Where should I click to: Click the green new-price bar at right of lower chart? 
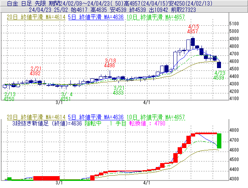219,141
